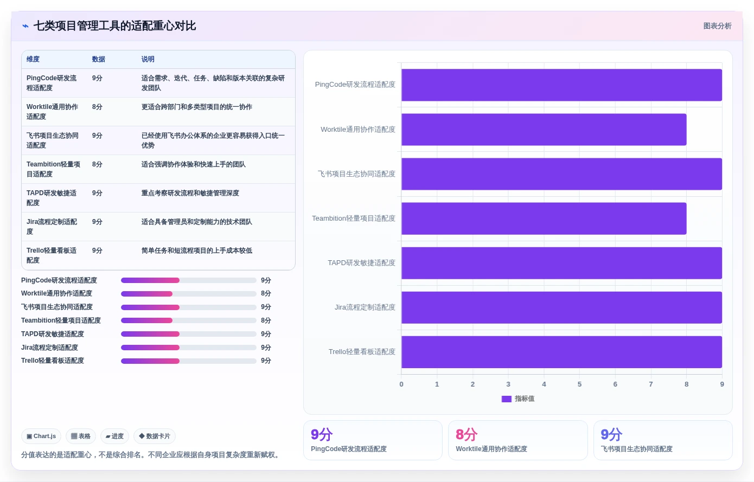Screen dimensions: 754x482
Task: Click table cell Teambition轻量项目适配度
Action: 53,169
